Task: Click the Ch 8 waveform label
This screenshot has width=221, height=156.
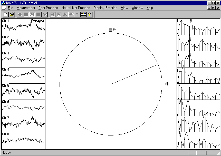Action: click(x=5, y=134)
